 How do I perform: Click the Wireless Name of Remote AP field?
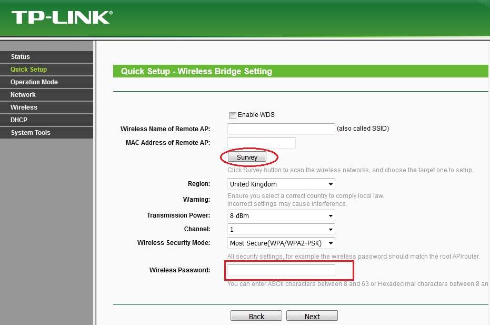pyautogui.click(x=281, y=129)
